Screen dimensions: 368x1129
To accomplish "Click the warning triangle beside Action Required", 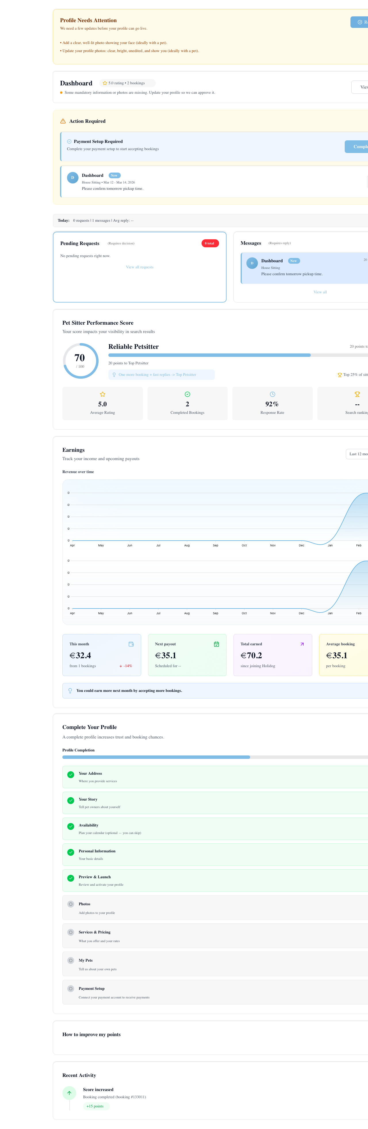I will click(x=63, y=121).
